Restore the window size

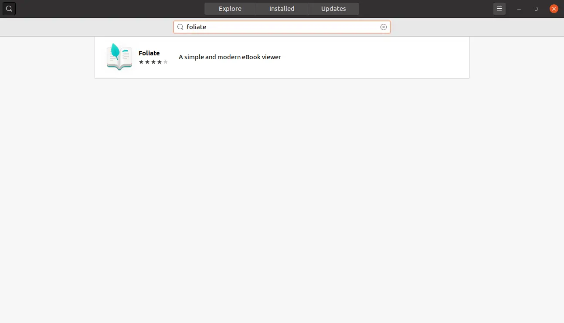(x=537, y=9)
